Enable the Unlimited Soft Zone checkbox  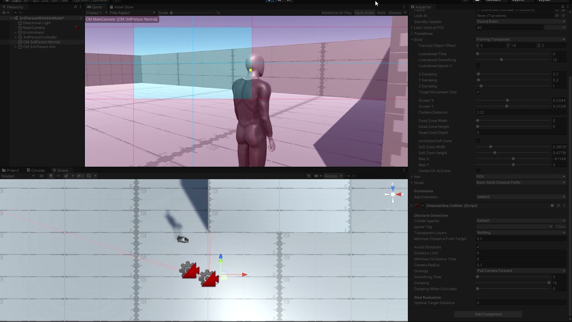coord(479,141)
